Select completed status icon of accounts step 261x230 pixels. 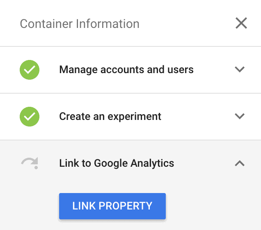(x=30, y=70)
